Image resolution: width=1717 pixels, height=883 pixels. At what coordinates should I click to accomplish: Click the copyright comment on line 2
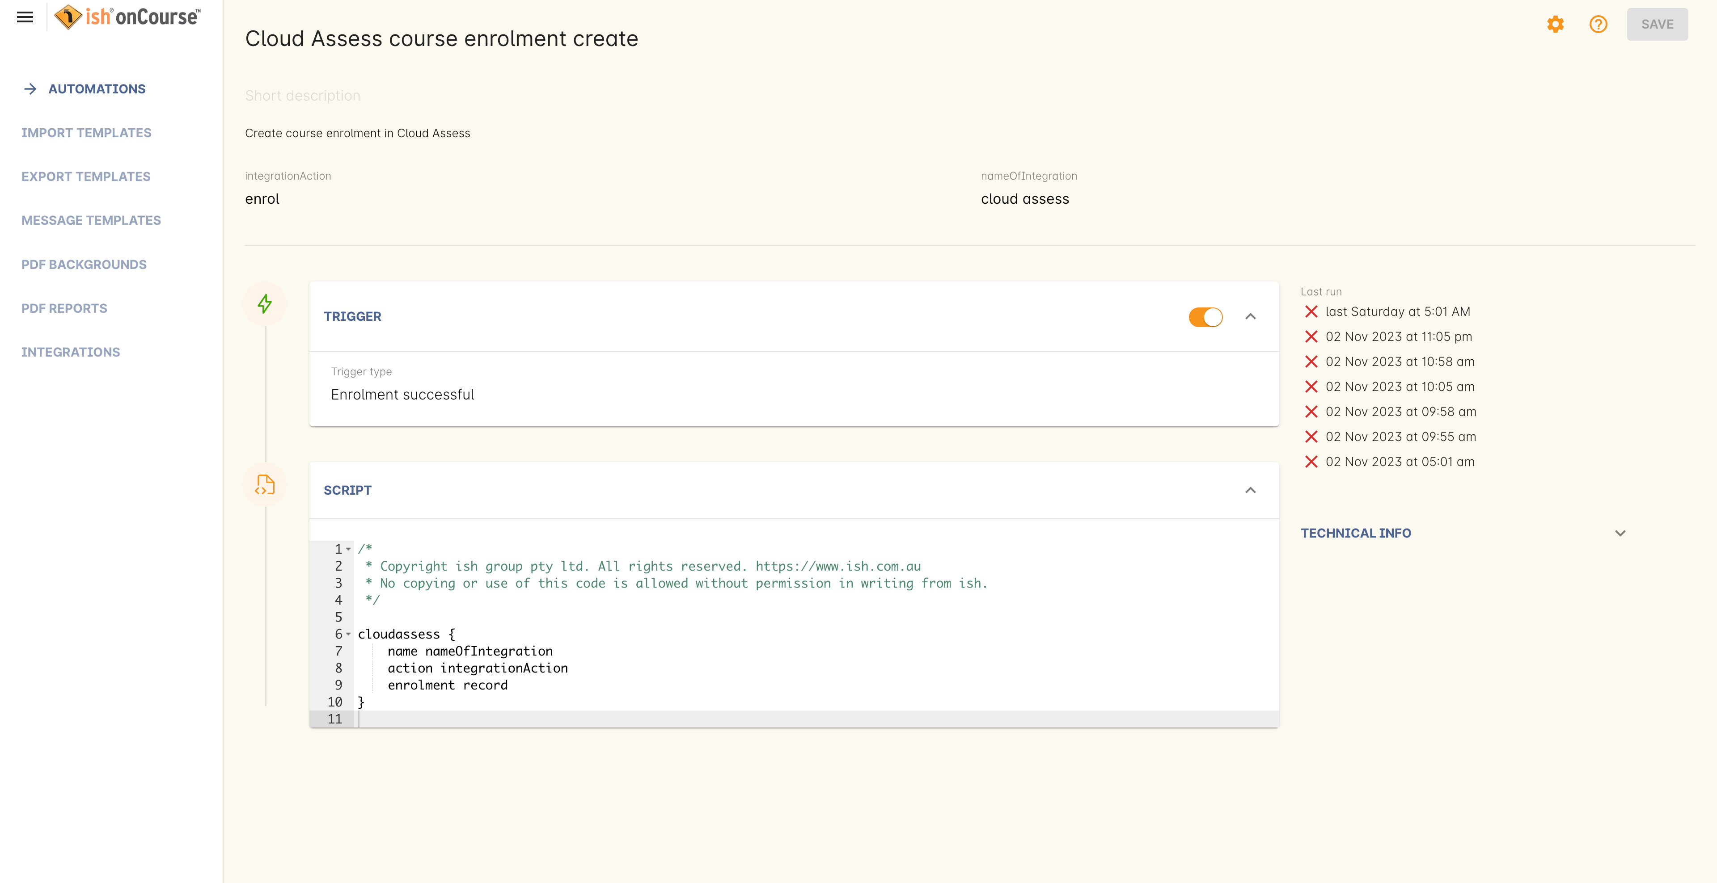(643, 567)
